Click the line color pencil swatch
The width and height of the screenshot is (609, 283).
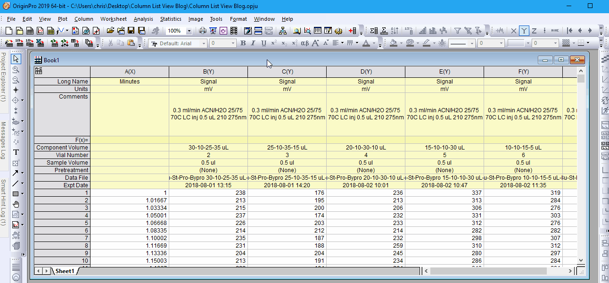coord(426,43)
